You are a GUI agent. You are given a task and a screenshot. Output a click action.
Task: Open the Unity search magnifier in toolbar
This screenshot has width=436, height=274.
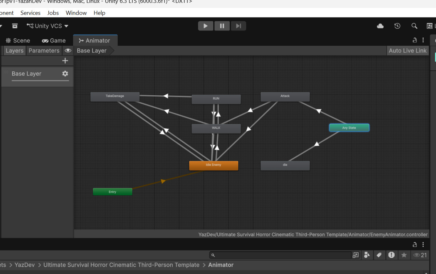(414, 26)
